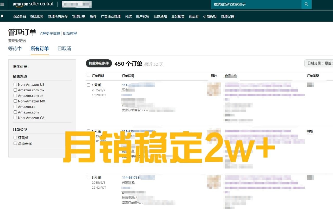Select 管理订单 in the navigation bar

(79, 16)
